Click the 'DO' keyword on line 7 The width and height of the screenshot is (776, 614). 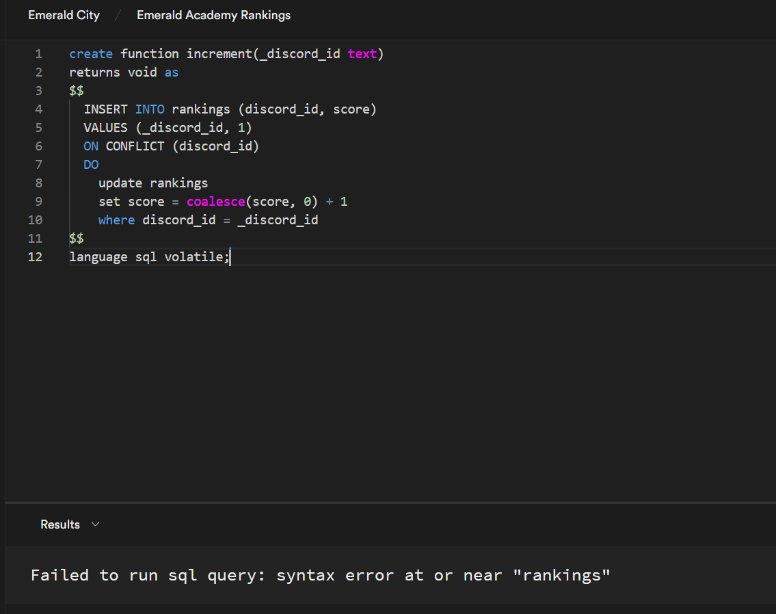click(91, 165)
